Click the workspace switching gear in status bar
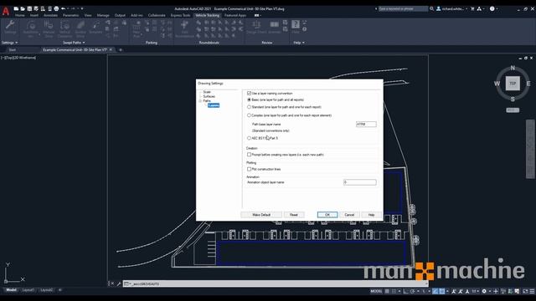 click(484, 291)
